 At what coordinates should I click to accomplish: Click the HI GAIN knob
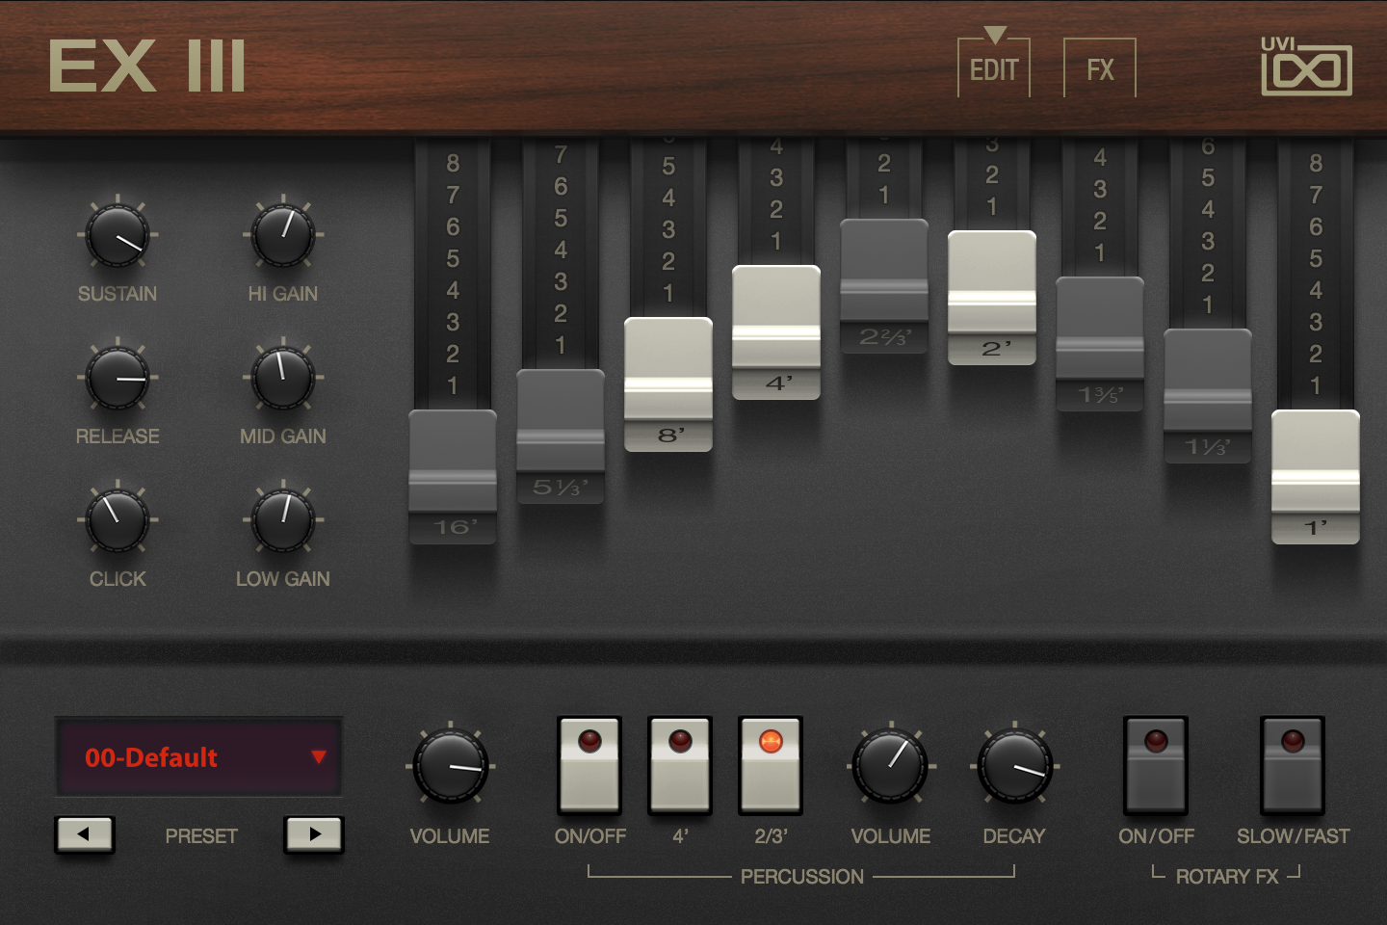coord(283,235)
